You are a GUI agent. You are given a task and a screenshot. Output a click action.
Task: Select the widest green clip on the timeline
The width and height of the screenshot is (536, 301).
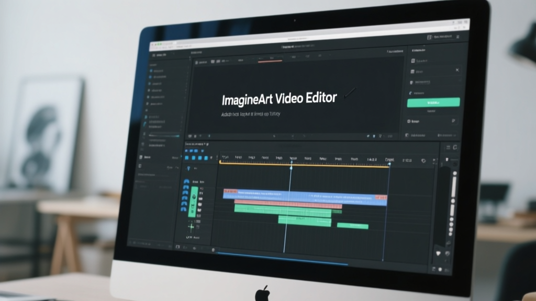pyautogui.click(x=283, y=211)
